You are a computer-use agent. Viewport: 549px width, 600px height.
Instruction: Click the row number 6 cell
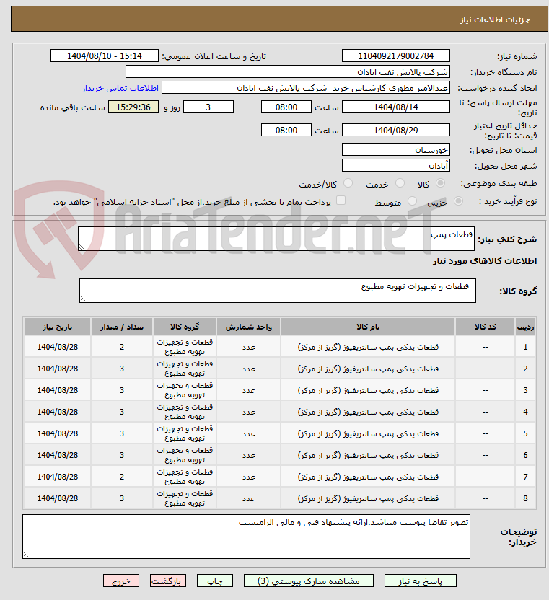click(525, 455)
